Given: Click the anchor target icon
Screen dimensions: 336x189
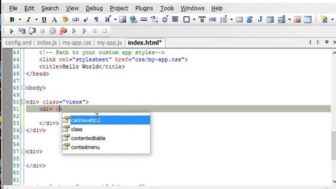Looking at the screenshot, I should tap(165, 19).
